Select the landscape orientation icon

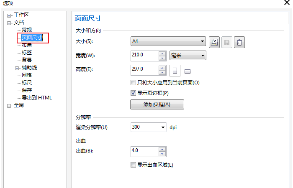[188, 70]
